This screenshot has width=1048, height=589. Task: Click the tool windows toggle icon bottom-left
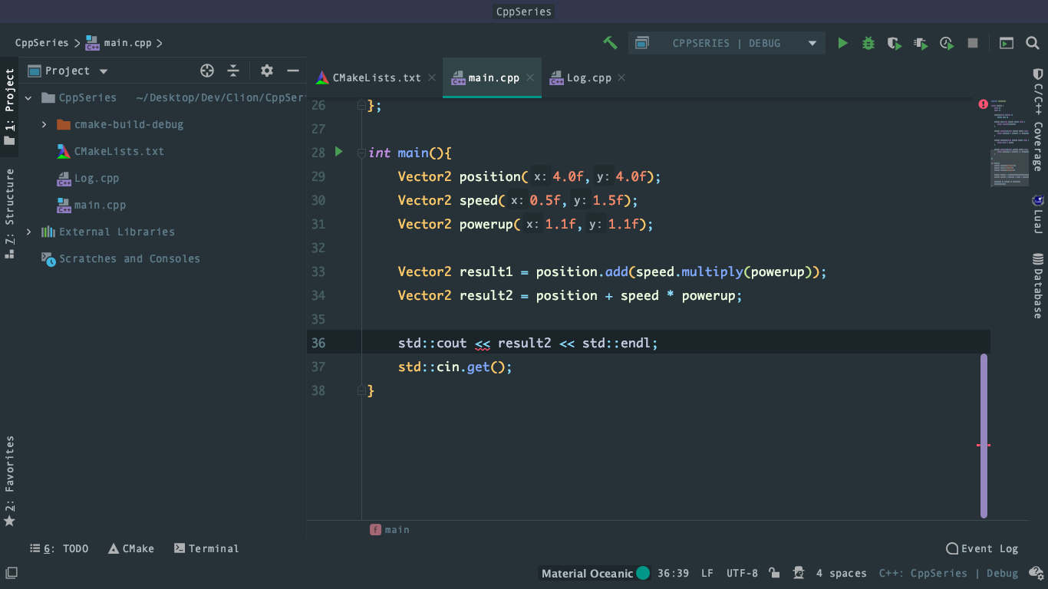click(12, 573)
